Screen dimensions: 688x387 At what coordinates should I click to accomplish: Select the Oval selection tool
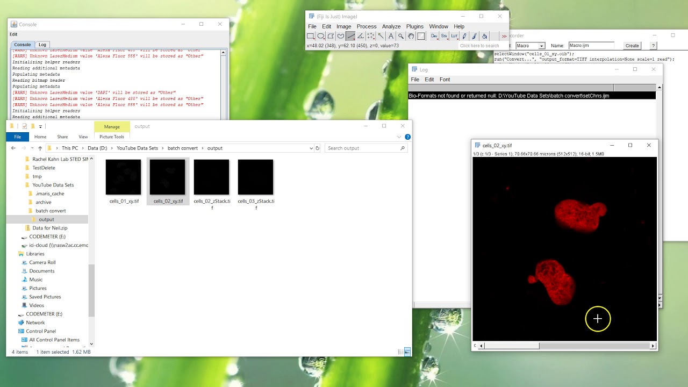[x=321, y=36]
